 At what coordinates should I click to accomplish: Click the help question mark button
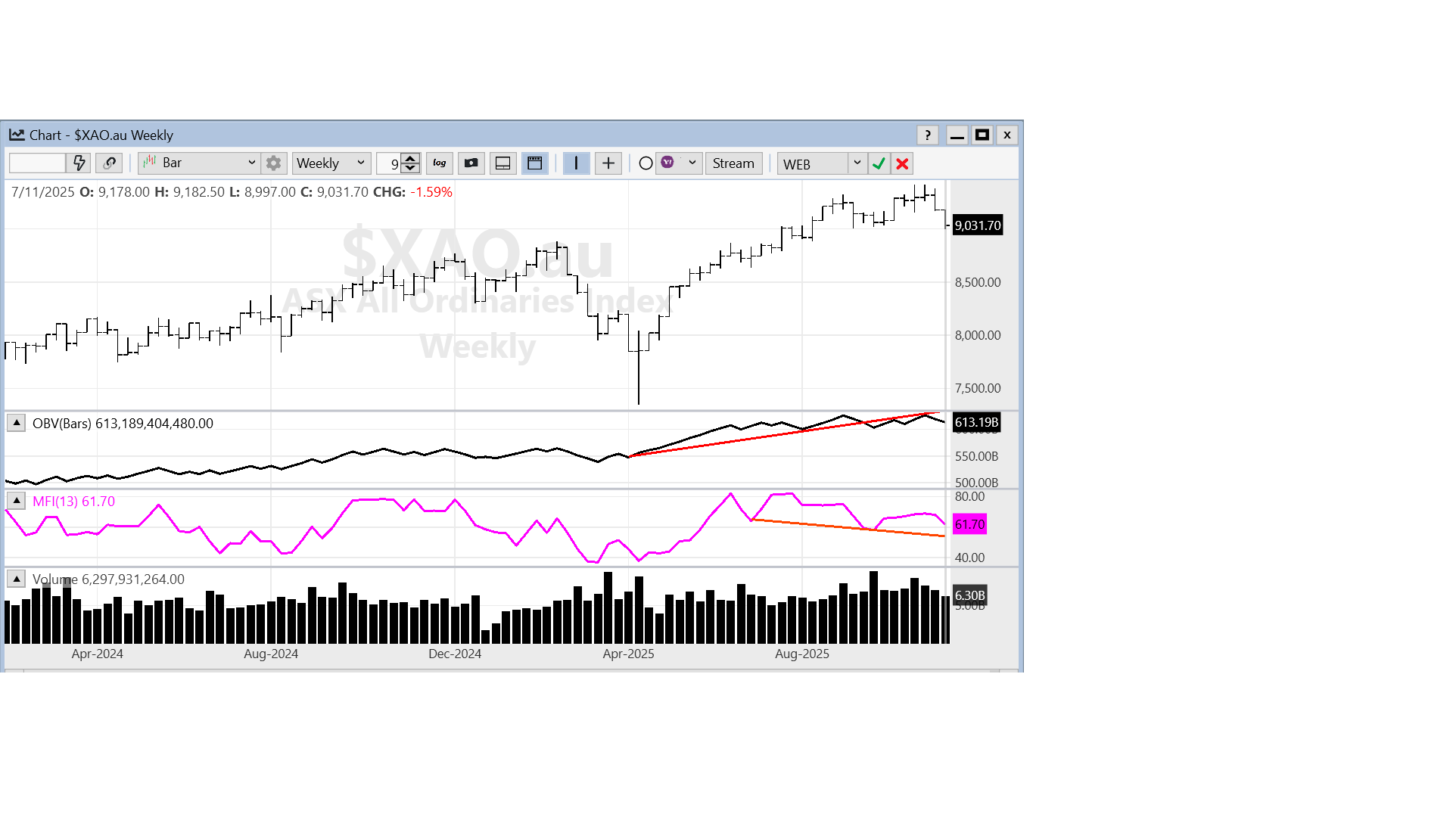coord(928,135)
